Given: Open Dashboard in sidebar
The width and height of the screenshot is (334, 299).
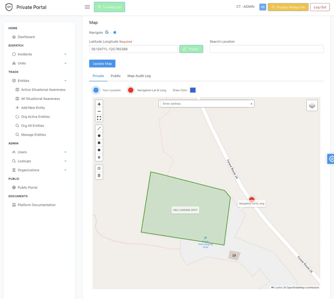Looking at the screenshot, I should pyautogui.click(x=26, y=37).
